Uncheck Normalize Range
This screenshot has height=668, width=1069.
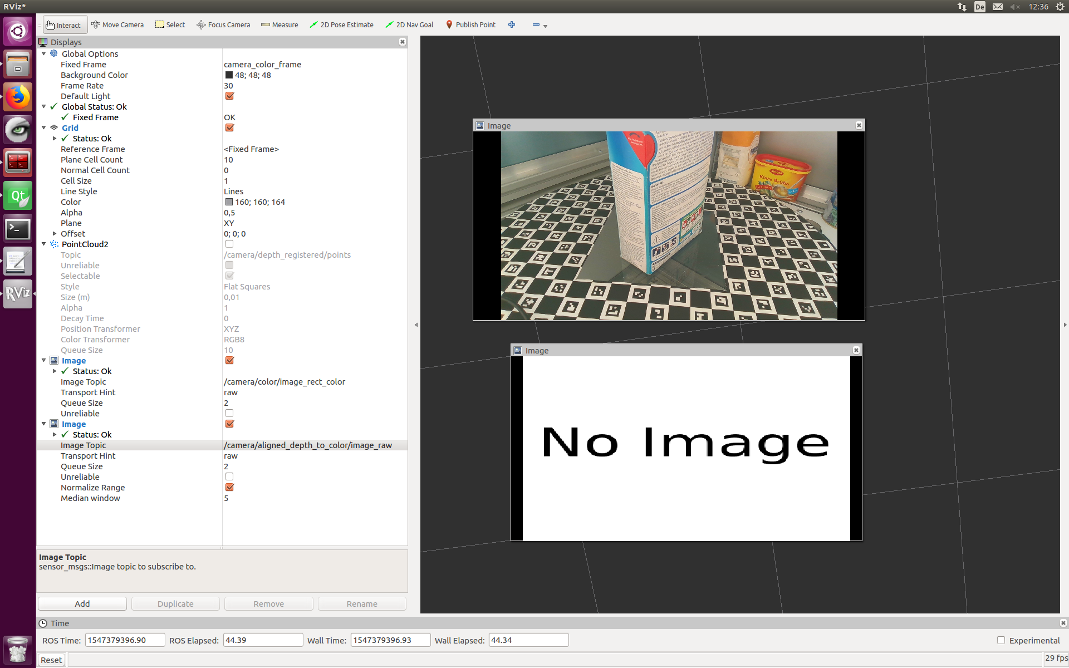[230, 487]
